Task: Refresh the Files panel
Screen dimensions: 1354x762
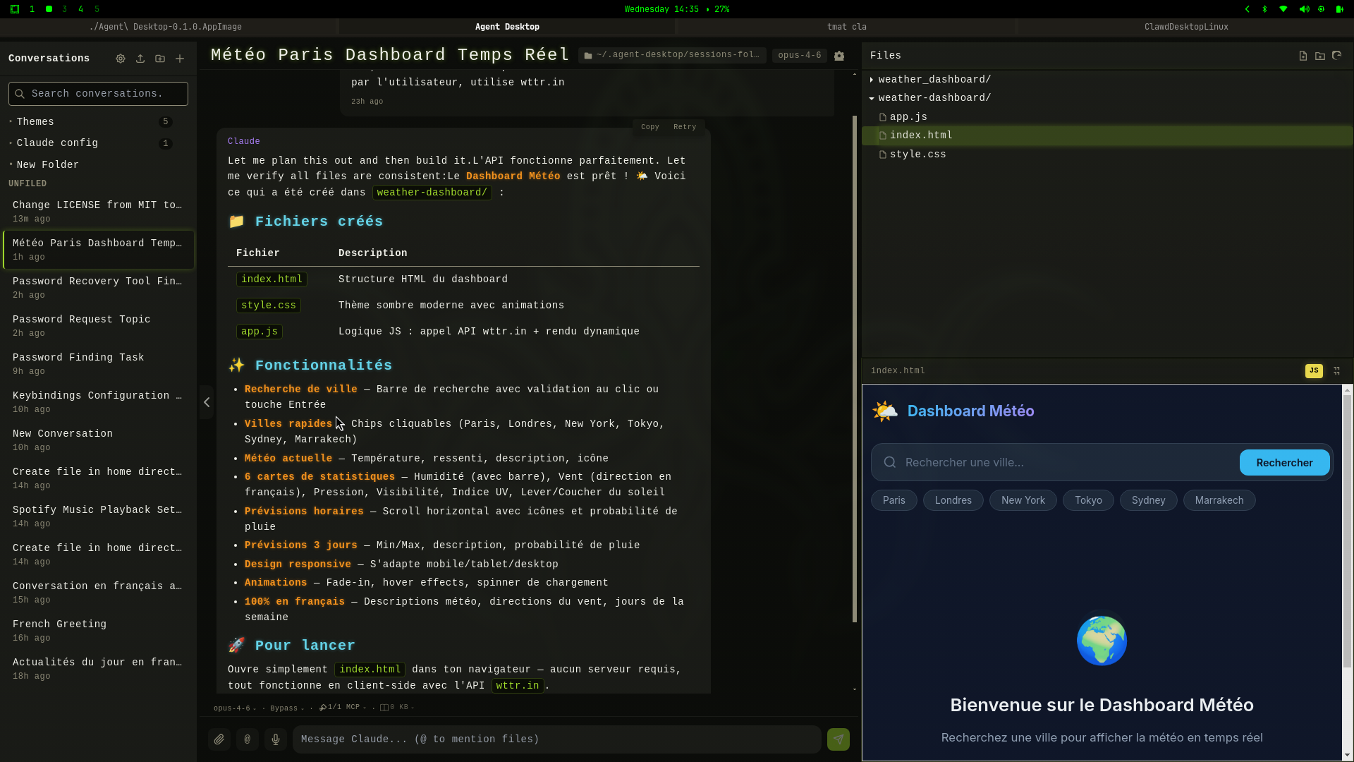Action: pyautogui.click(x=1337, y=56)
